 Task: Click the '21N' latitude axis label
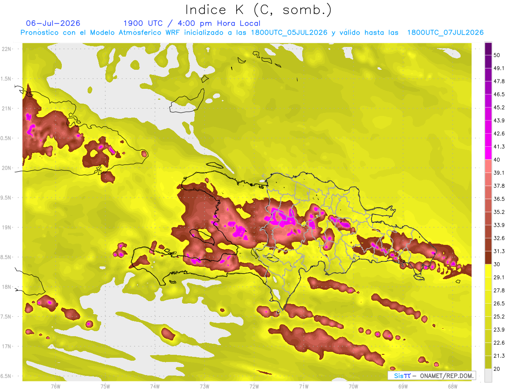tap(7, 109)
